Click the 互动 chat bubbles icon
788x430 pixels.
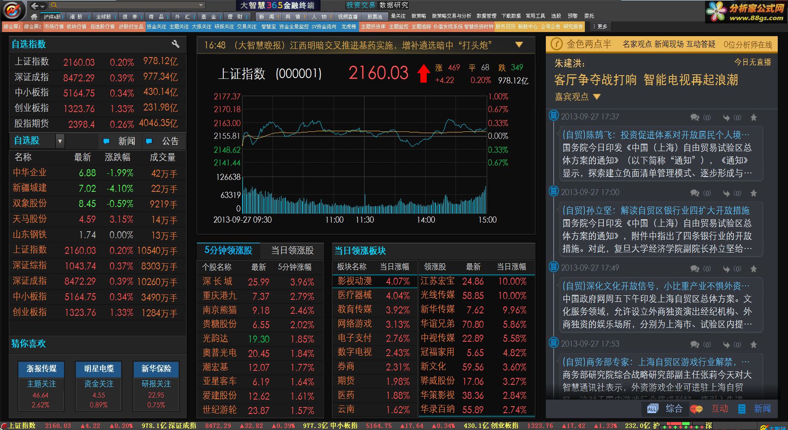coord(696,409)
